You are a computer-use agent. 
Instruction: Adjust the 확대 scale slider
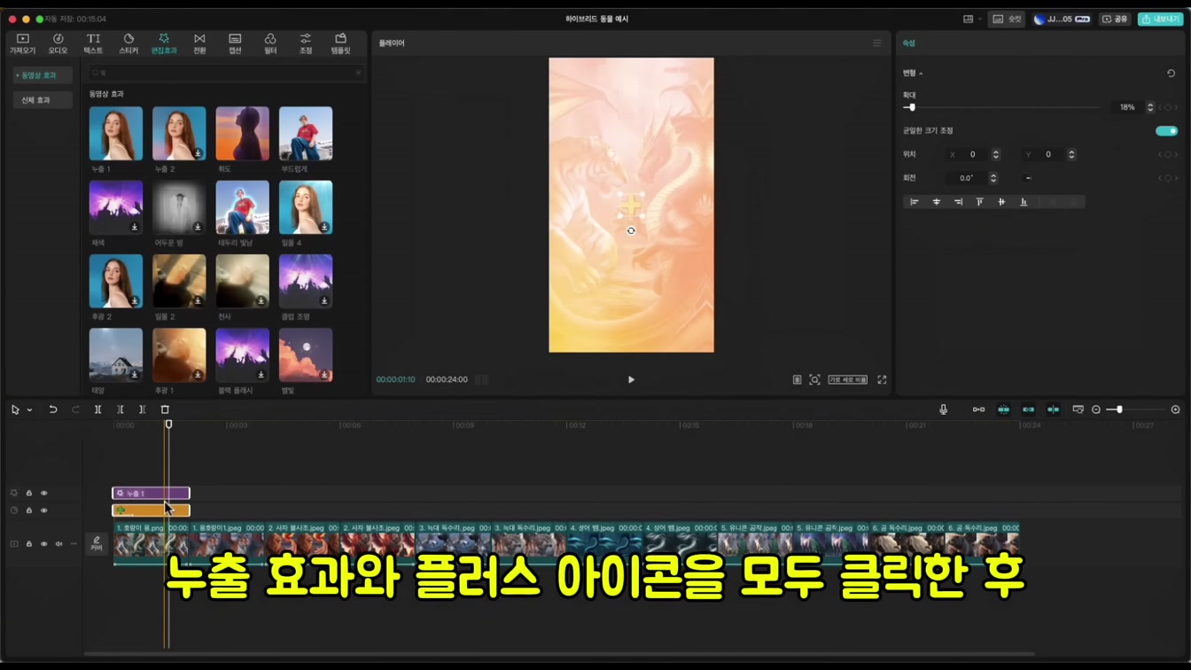pyautogui.click(x=912, y=107)
